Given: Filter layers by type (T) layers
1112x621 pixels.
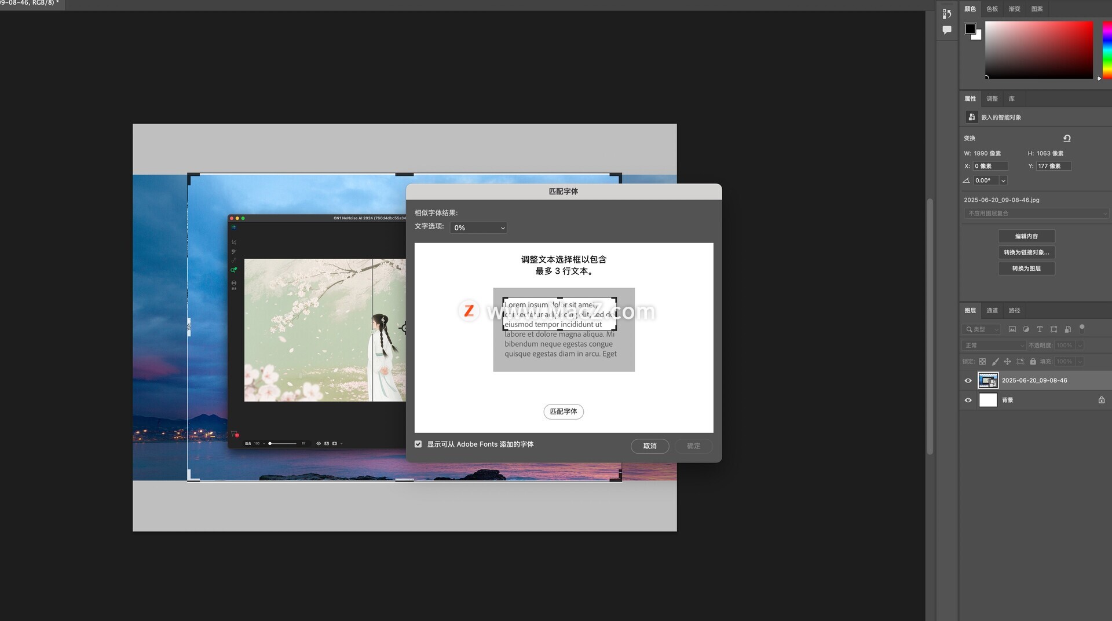Looking at the screenshot, I should 1040,329.
